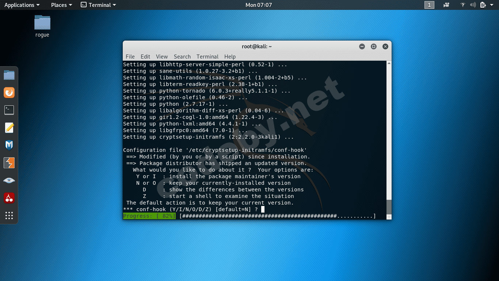Open the network status question-mark icon
The width and height of the screenshot is (499, 281).
point(463,5)
